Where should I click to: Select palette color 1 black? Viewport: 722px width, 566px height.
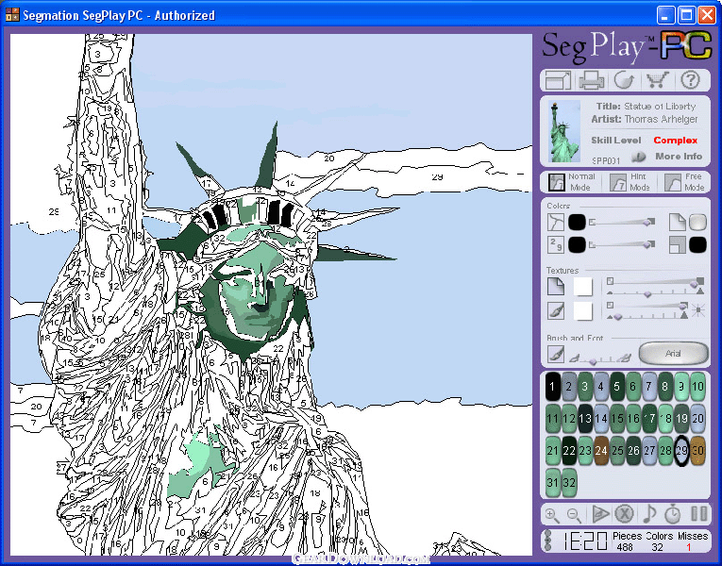(552, 387)
